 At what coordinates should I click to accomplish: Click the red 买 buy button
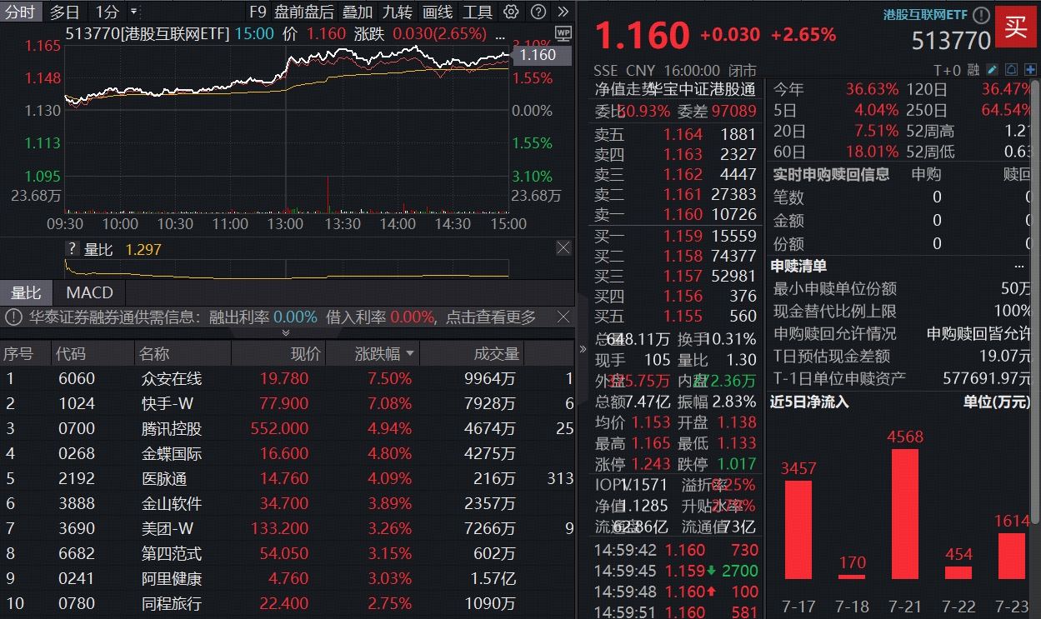pos(1016,27)
